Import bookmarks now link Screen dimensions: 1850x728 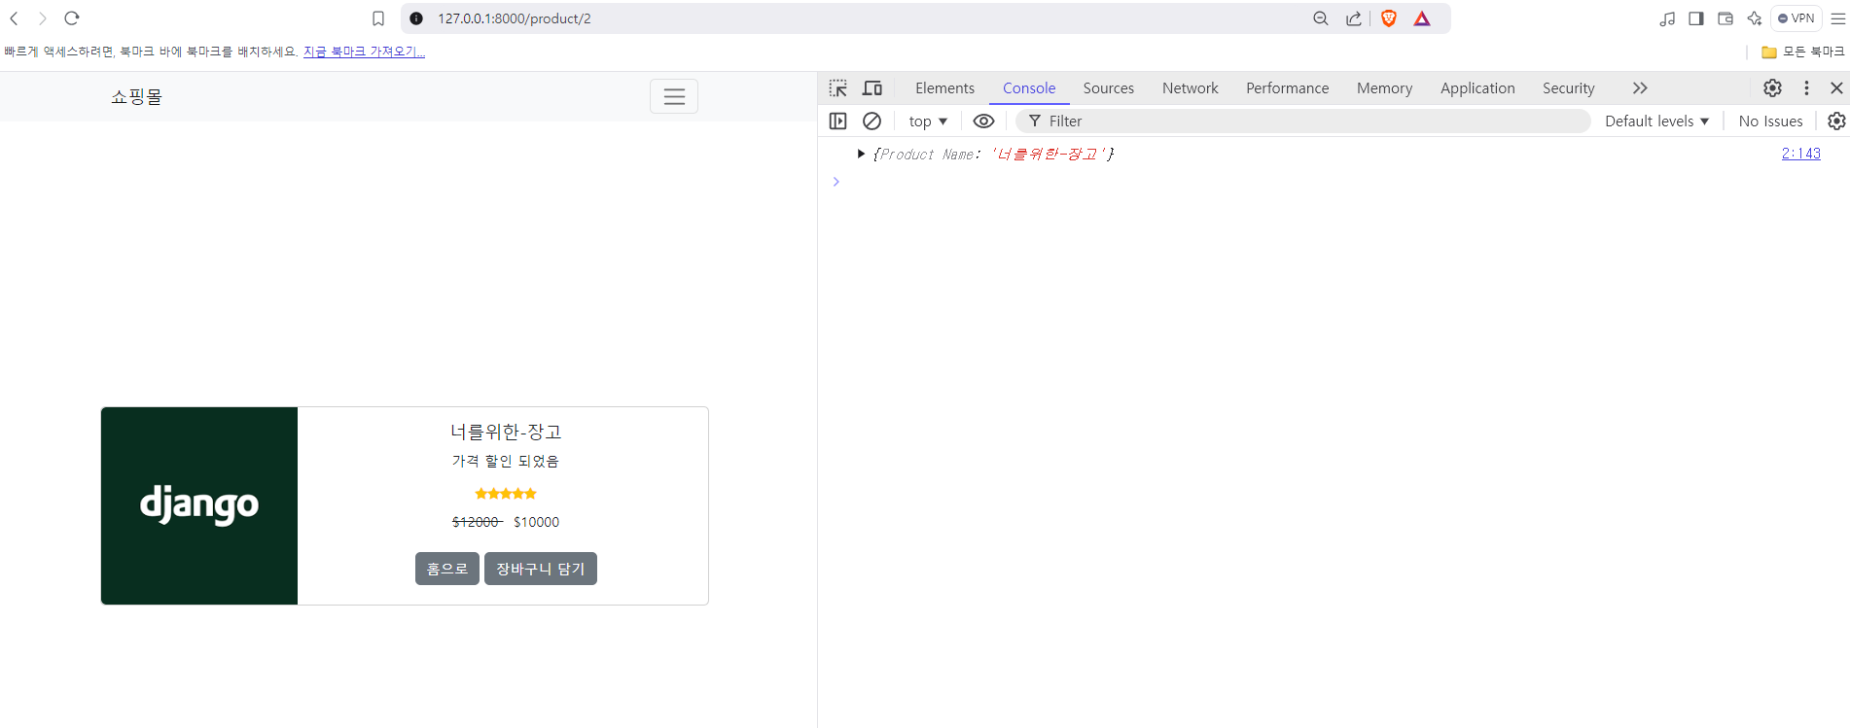[364, 52]
